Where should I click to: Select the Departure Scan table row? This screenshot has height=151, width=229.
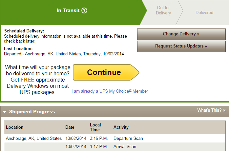[114, 138]
